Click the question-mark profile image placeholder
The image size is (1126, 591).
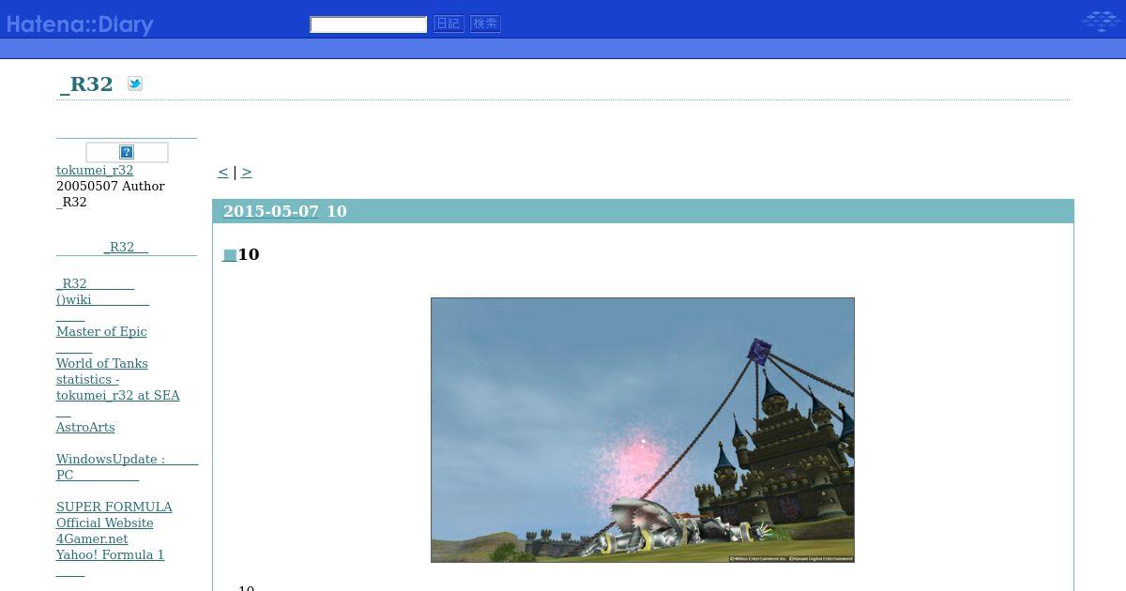coord(127,152)
